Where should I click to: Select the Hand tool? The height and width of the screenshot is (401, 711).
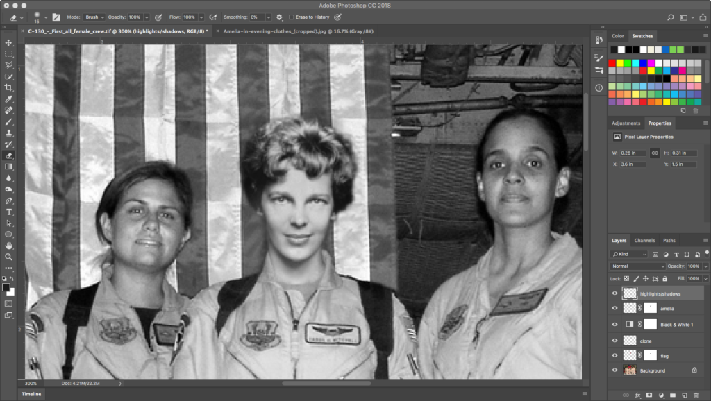click(x=9, y=245)
